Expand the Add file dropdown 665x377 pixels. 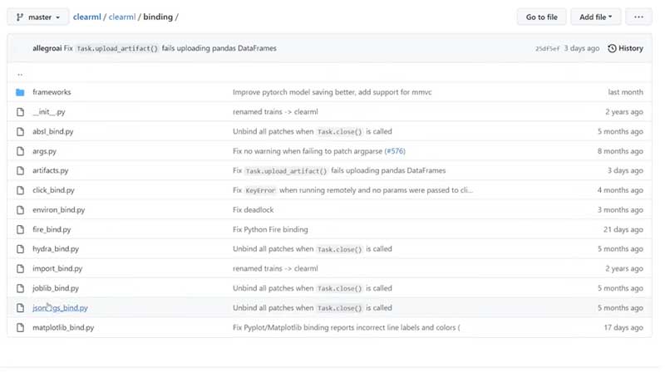click(x=595, y=17)
